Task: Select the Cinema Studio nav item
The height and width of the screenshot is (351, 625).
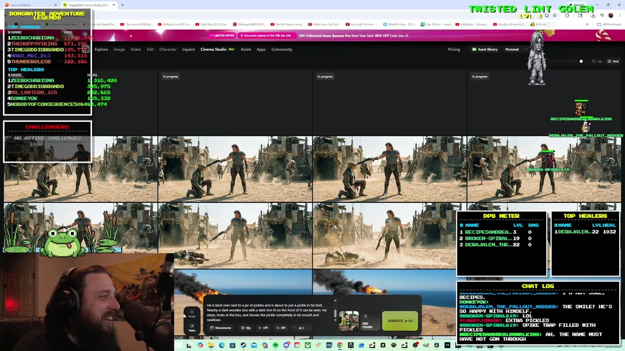Action: tap(217, 49)
